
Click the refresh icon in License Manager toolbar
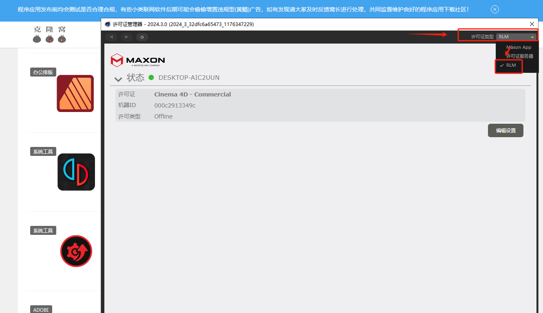coord(142,37)
